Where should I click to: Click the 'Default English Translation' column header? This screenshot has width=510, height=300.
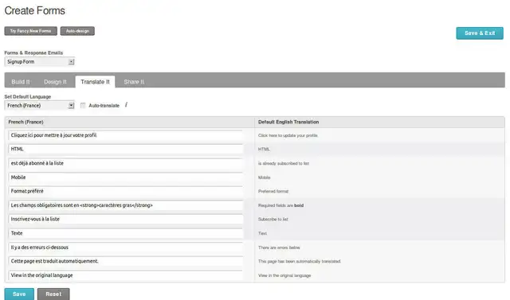click(x=288, y=122)
